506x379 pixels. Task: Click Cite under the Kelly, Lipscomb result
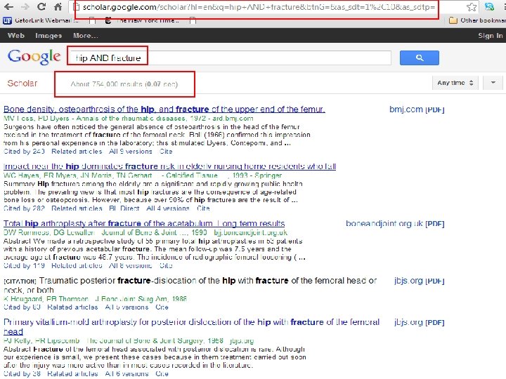point(162,373)
